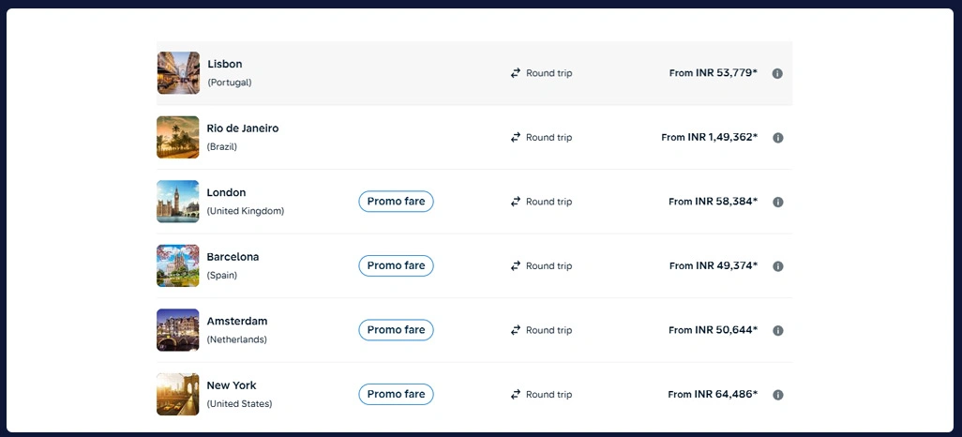Click round trip arrows icon in Amsterdam row
Viewport: 962px width, 437px height.
tap(516, 330)
